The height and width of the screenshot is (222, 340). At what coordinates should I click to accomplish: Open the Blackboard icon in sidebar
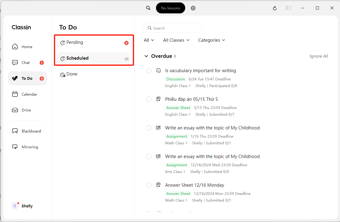(x=15, y=131)
